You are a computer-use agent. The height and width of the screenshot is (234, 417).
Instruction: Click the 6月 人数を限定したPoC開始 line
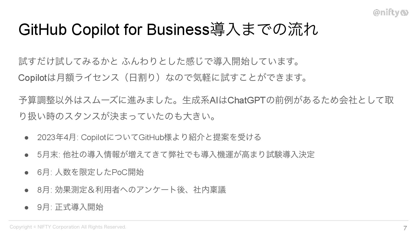point(90,172)
